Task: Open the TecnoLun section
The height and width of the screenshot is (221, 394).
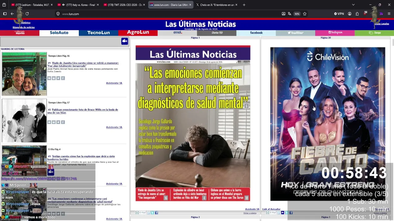Action: (x=98, y=33)
